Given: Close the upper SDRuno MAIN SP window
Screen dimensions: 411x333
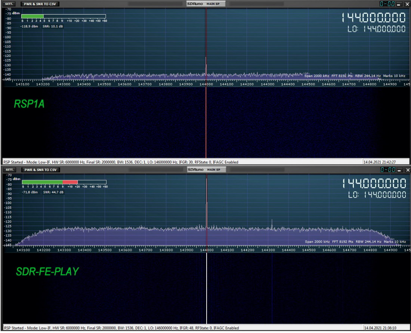Looking at the screenshot, I should 407,4.
